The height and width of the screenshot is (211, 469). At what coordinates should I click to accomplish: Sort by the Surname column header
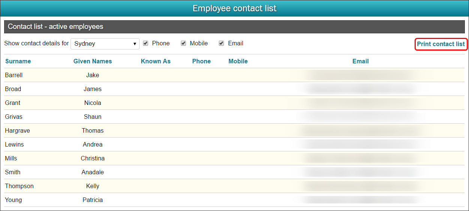(18, 61)
